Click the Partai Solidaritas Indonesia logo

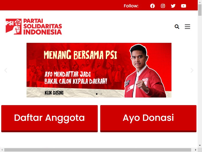pos(34,27)
